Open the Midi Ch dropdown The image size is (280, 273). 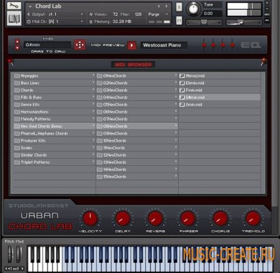click(x=82, y=22)
